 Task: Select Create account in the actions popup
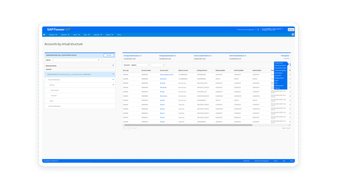pos(279,63)
